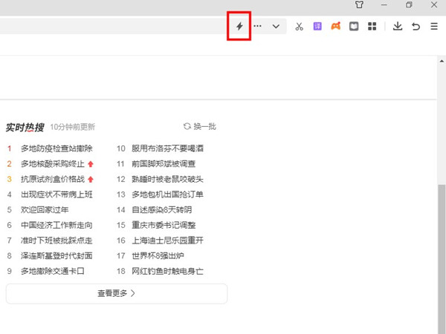Open hot search 服用布洛芬不要喝酒

click(167, 148)
